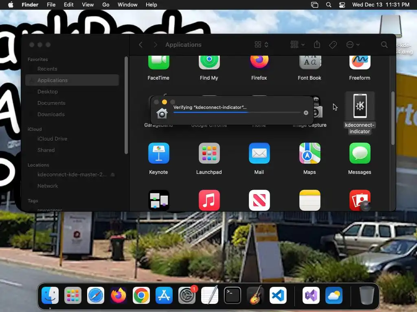Open the Apple menu
Screen dimensions: 417x312
tap(11, 5)
